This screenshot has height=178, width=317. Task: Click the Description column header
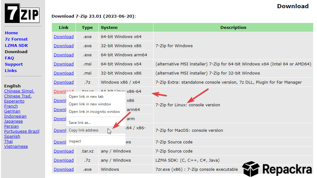(x=233, y=27)
